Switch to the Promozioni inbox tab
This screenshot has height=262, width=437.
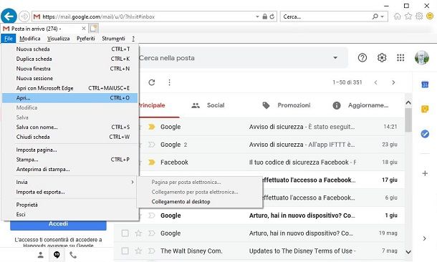click(x=287, y=105)
